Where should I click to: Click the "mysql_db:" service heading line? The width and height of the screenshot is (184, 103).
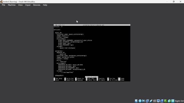click(x=58, y=33)
